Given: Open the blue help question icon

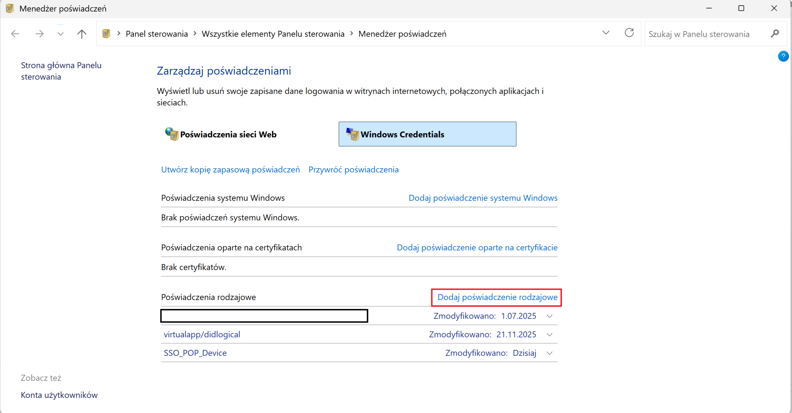Looking at the screenshot, I should (783, 56).
